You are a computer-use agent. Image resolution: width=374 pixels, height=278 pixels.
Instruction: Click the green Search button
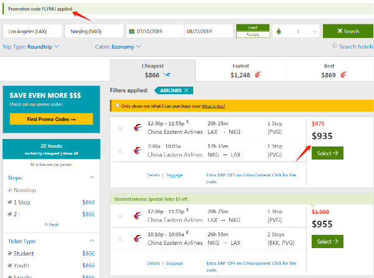point(348,31)
